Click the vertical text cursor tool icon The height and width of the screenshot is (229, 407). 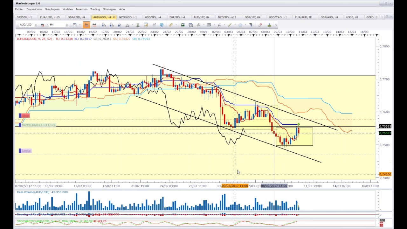[x=138, y=25]
